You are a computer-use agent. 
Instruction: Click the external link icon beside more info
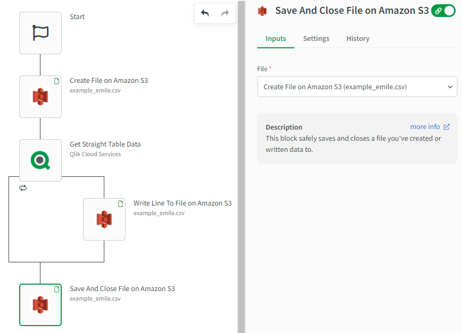point(447,127)
